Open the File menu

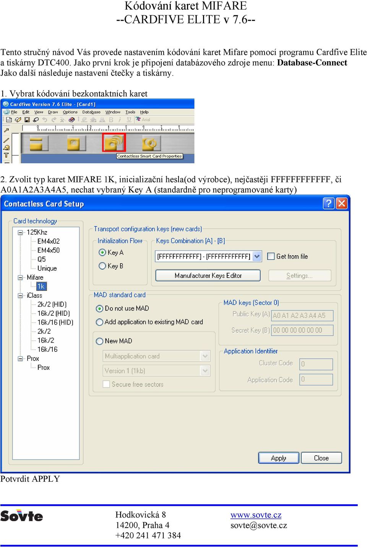(x=14, y=112)
